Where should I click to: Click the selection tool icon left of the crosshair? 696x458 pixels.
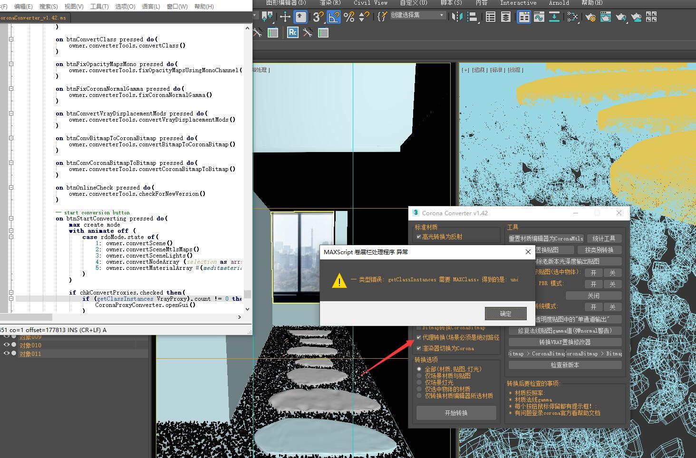(x=267, y=17)
